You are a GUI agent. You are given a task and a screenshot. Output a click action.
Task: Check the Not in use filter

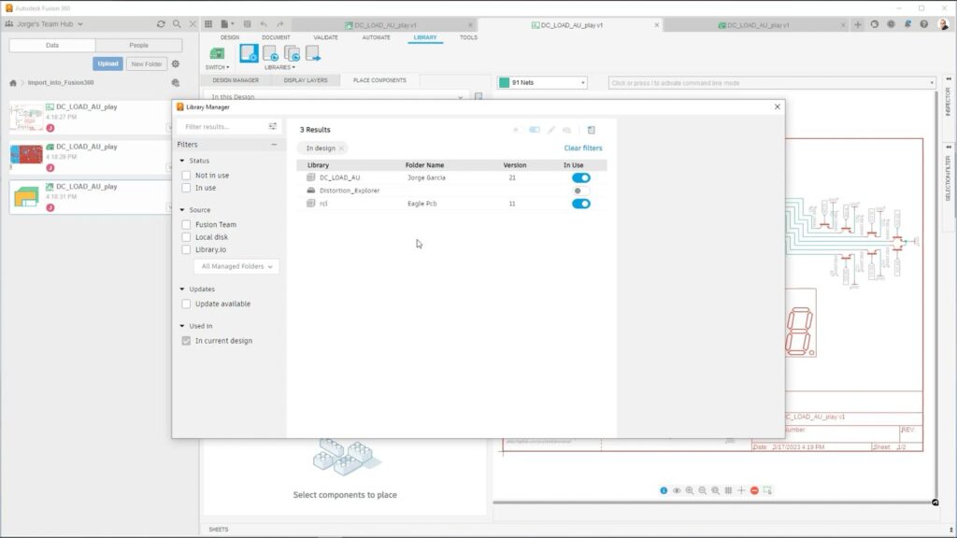point(186,175)
